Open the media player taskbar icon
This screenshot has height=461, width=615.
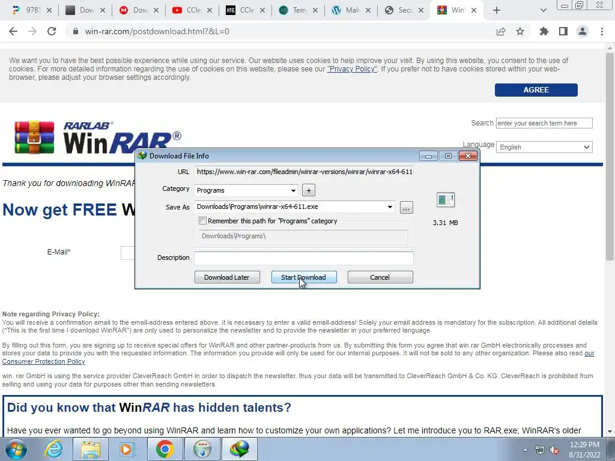127,449
